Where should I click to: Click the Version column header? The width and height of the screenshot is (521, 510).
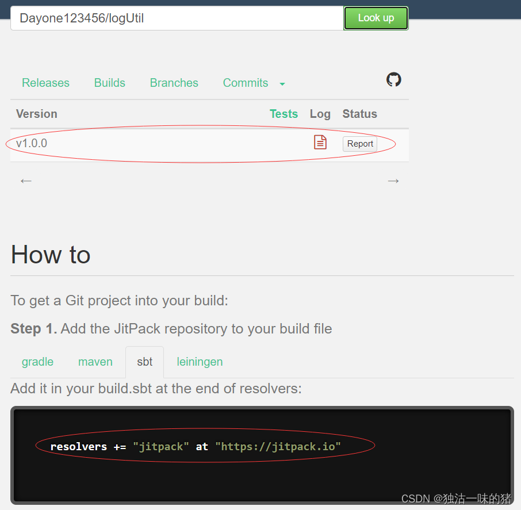[x=37, y=114]
